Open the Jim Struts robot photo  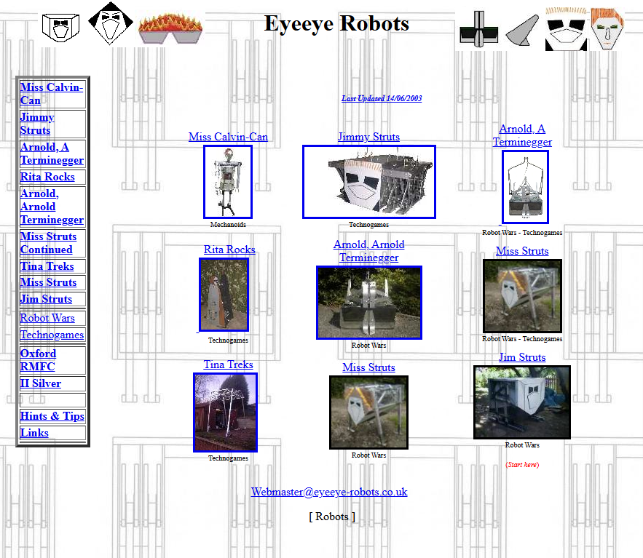click(522, 402)
